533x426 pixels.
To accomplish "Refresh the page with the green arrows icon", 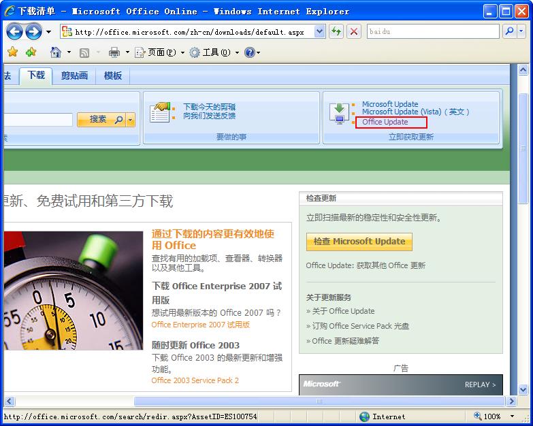I will [336, 32].
